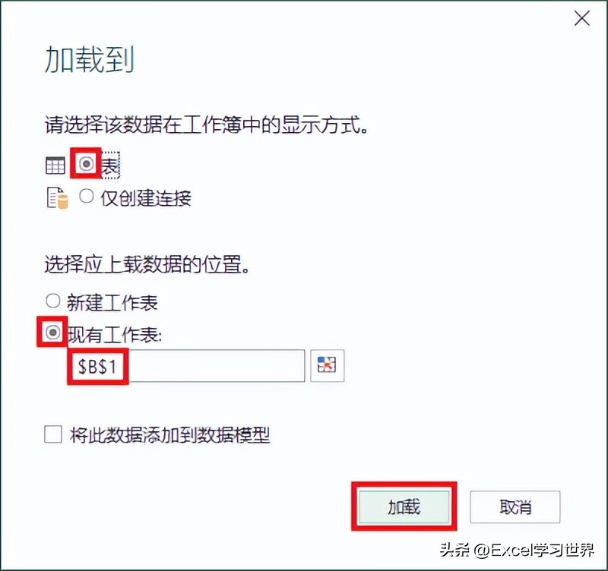The width and height of the screenshot is (608, 571).
Task: Select the 表 radio button
Action: [x=86, y=163]
